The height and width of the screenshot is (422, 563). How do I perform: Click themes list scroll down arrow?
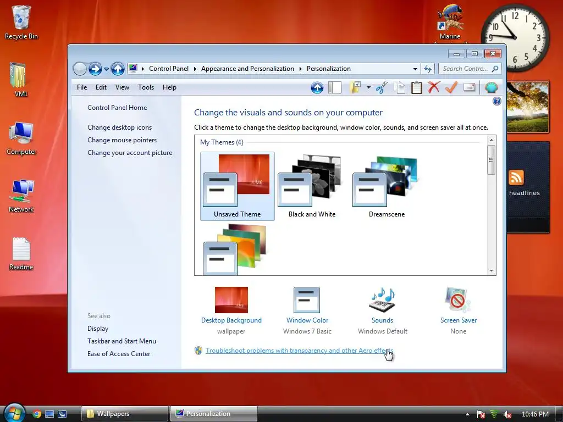pos(492,271)
